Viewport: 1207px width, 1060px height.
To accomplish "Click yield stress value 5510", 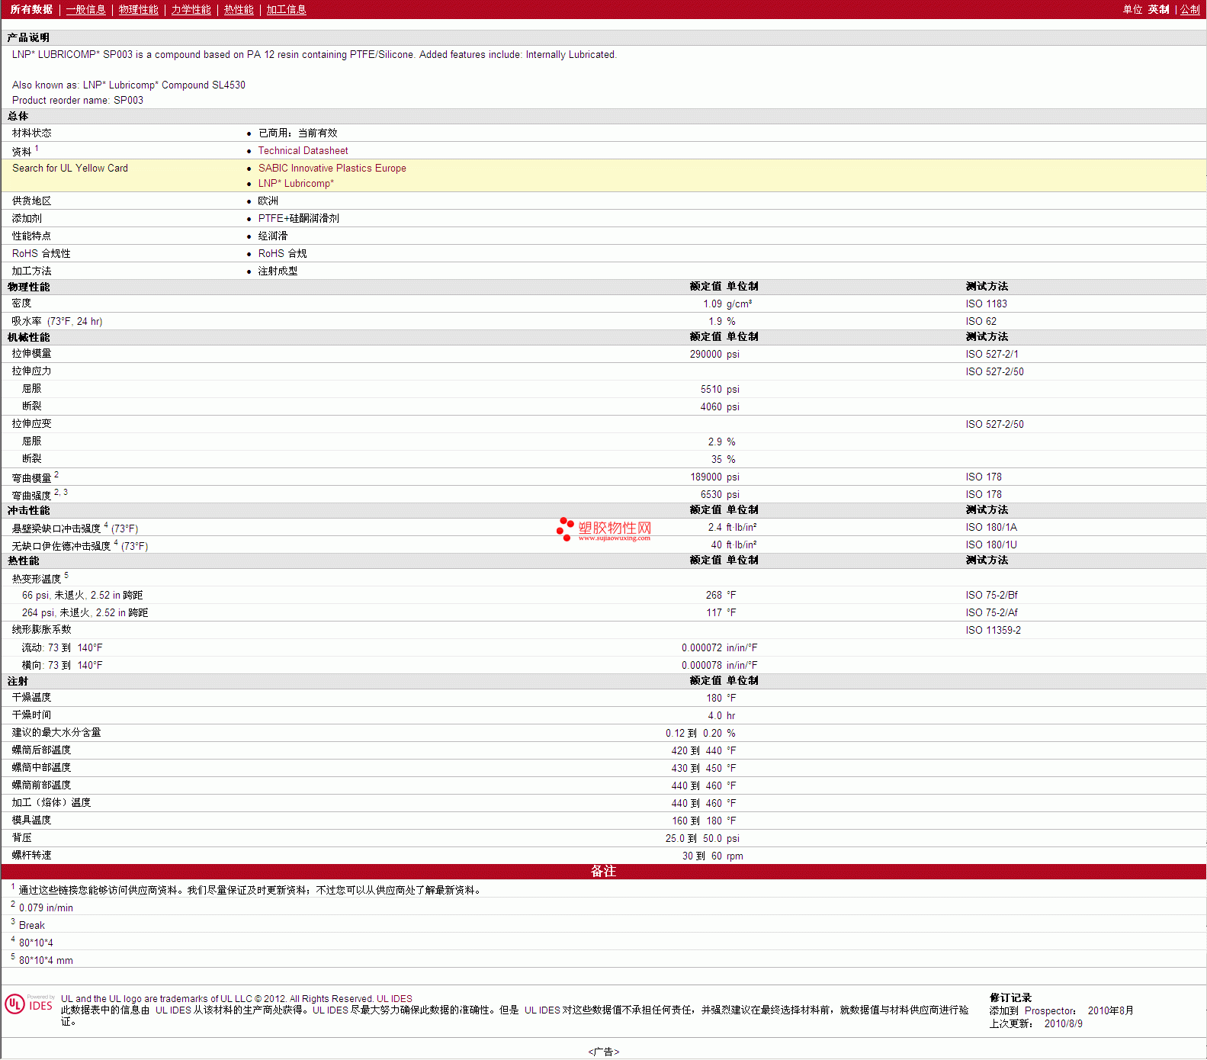I will 711,390.
